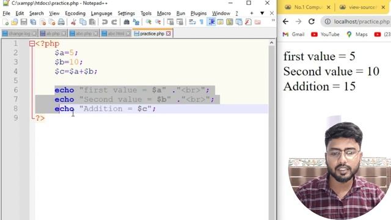Image resolution: width=391 pixels, height=220 pixels.
Task: Click the Close All toolbar icon
Action: [x=51, y=22]
